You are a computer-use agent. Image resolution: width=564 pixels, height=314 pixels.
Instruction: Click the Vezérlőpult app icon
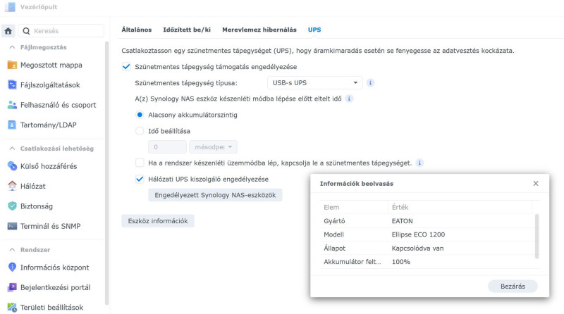[11, 7]
